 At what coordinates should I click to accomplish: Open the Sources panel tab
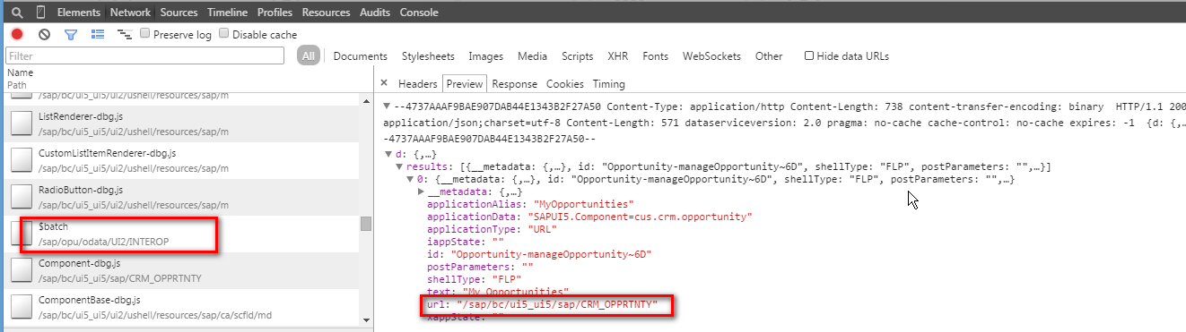[179, 13]
